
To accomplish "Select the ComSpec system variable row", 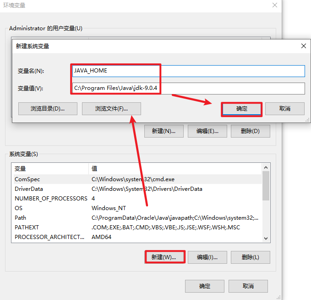I will tap(50, 179).
